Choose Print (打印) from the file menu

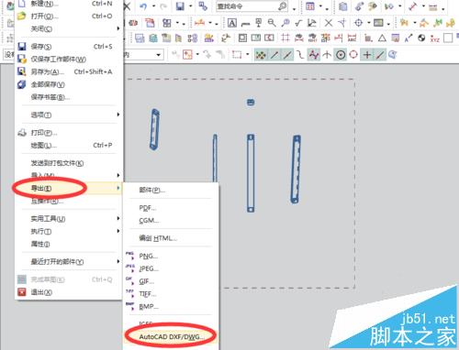click(69, 133)
